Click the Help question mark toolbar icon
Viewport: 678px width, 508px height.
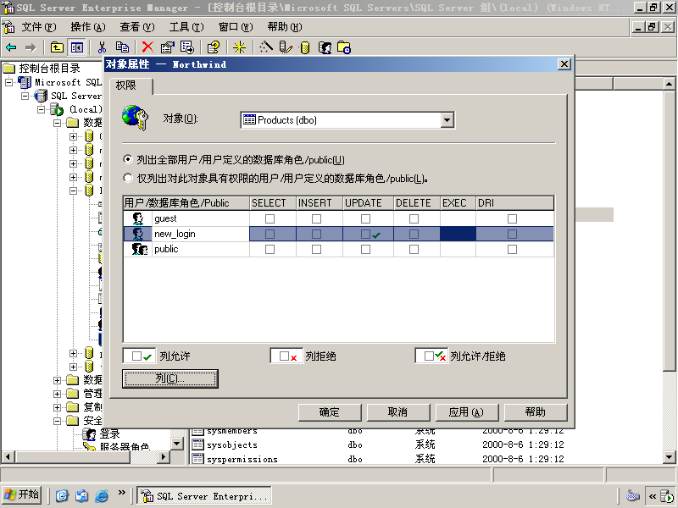pos(214,47)
